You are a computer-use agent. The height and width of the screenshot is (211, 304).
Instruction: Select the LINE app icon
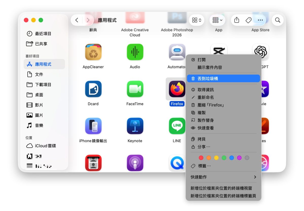[177, 126]
